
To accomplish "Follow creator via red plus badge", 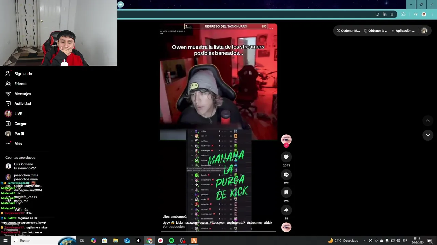I will click(x=286, y=145).
